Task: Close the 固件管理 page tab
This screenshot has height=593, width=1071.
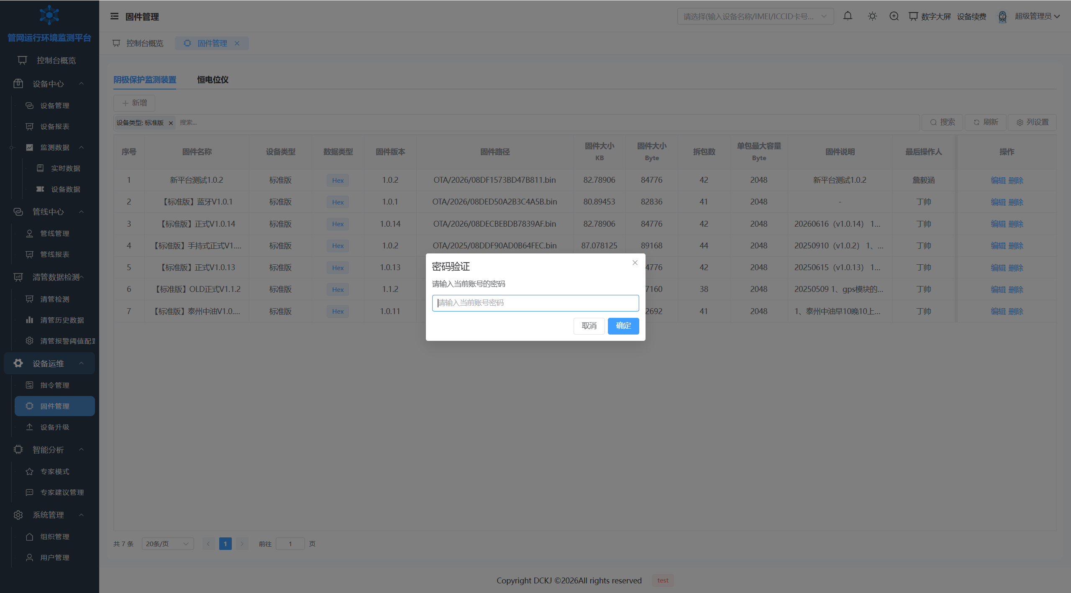Action: click(x=237, y=43)
